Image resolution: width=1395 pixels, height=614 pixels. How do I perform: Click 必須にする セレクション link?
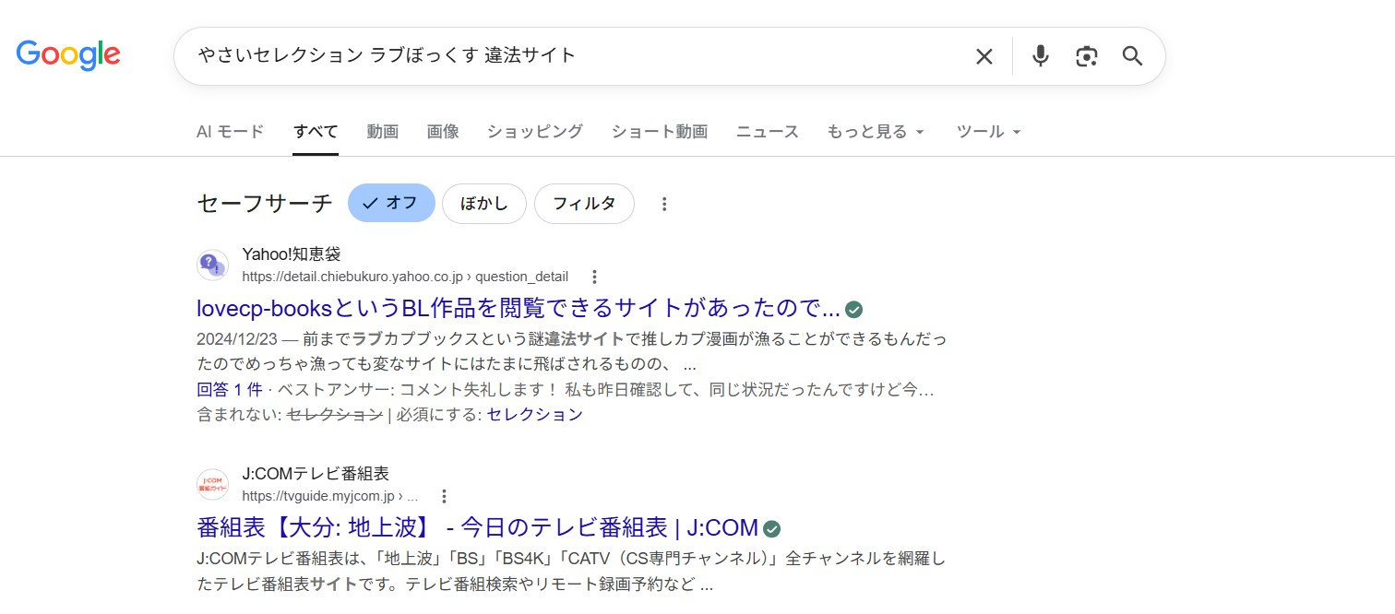coord(535,415)
